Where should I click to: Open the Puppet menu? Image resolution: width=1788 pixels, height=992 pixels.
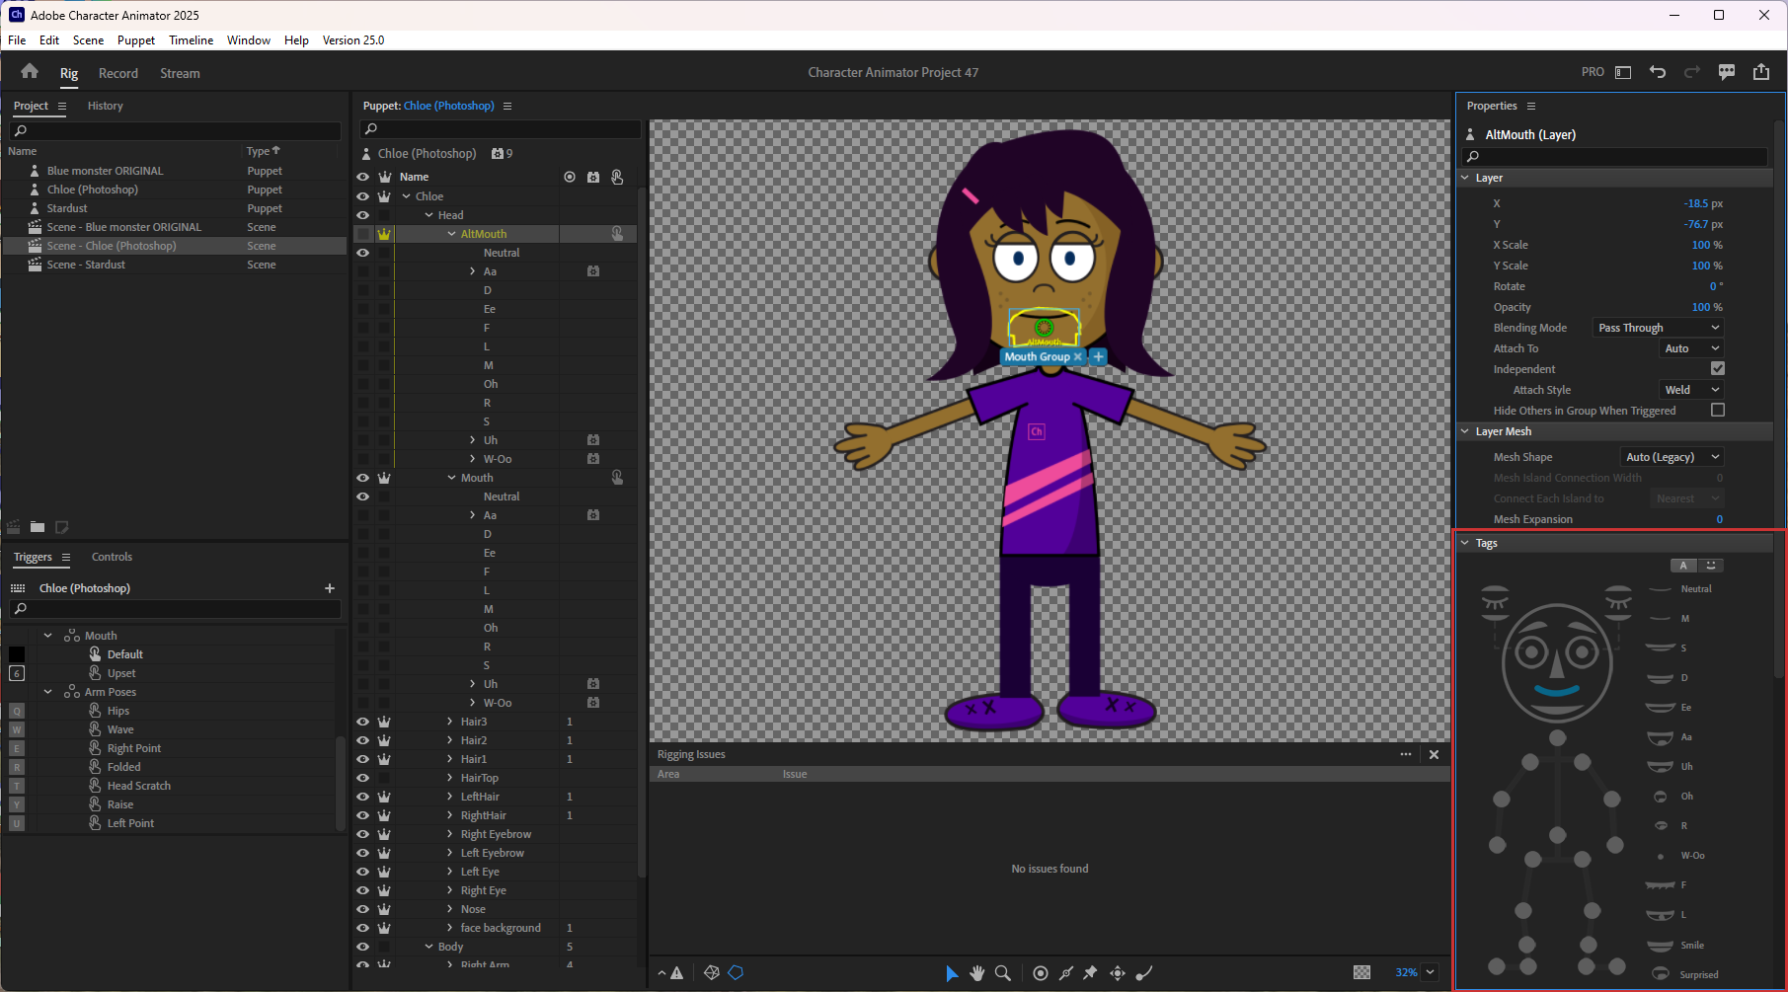135,40
